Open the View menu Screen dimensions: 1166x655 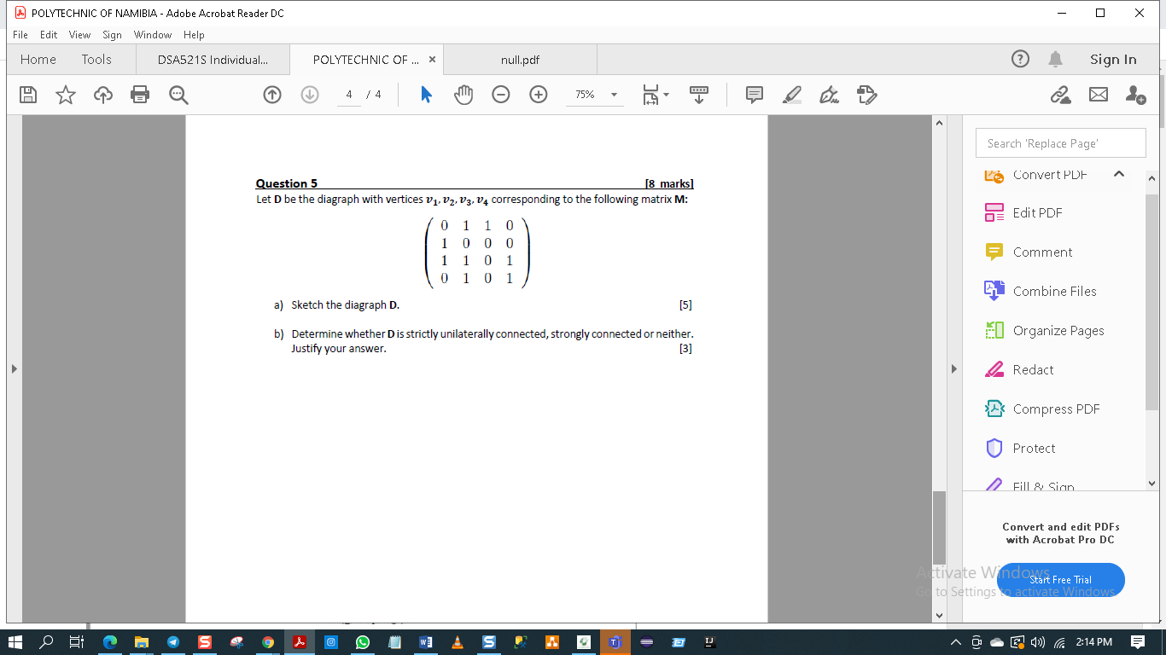coord(79,35)
